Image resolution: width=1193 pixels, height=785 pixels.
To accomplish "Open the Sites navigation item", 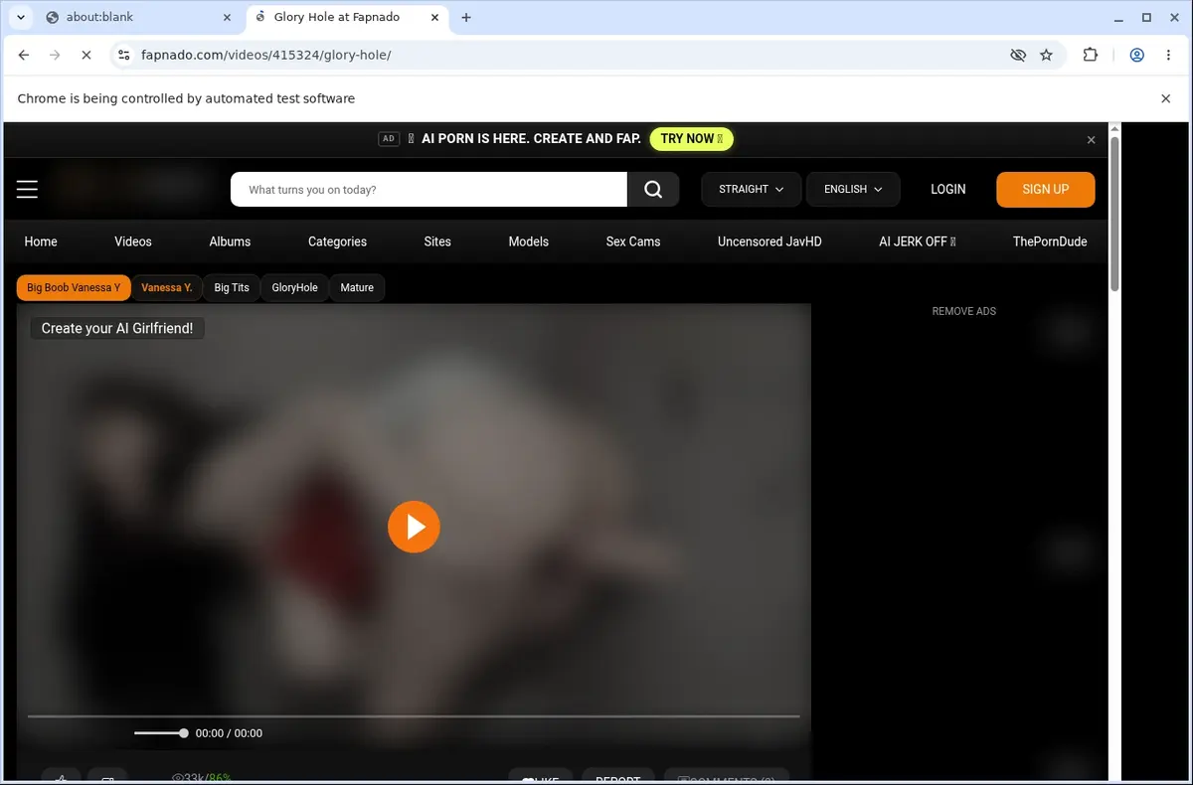I will tap(437, 241).
